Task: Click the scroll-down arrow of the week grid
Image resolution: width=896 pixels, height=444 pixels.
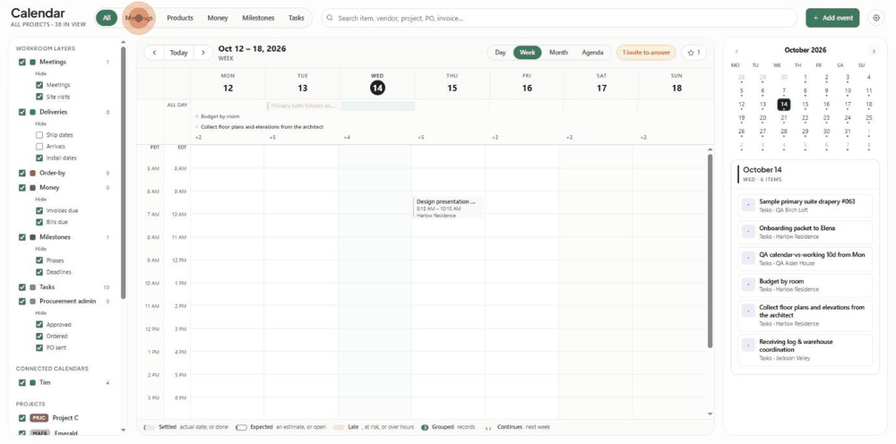Action: 711,414
